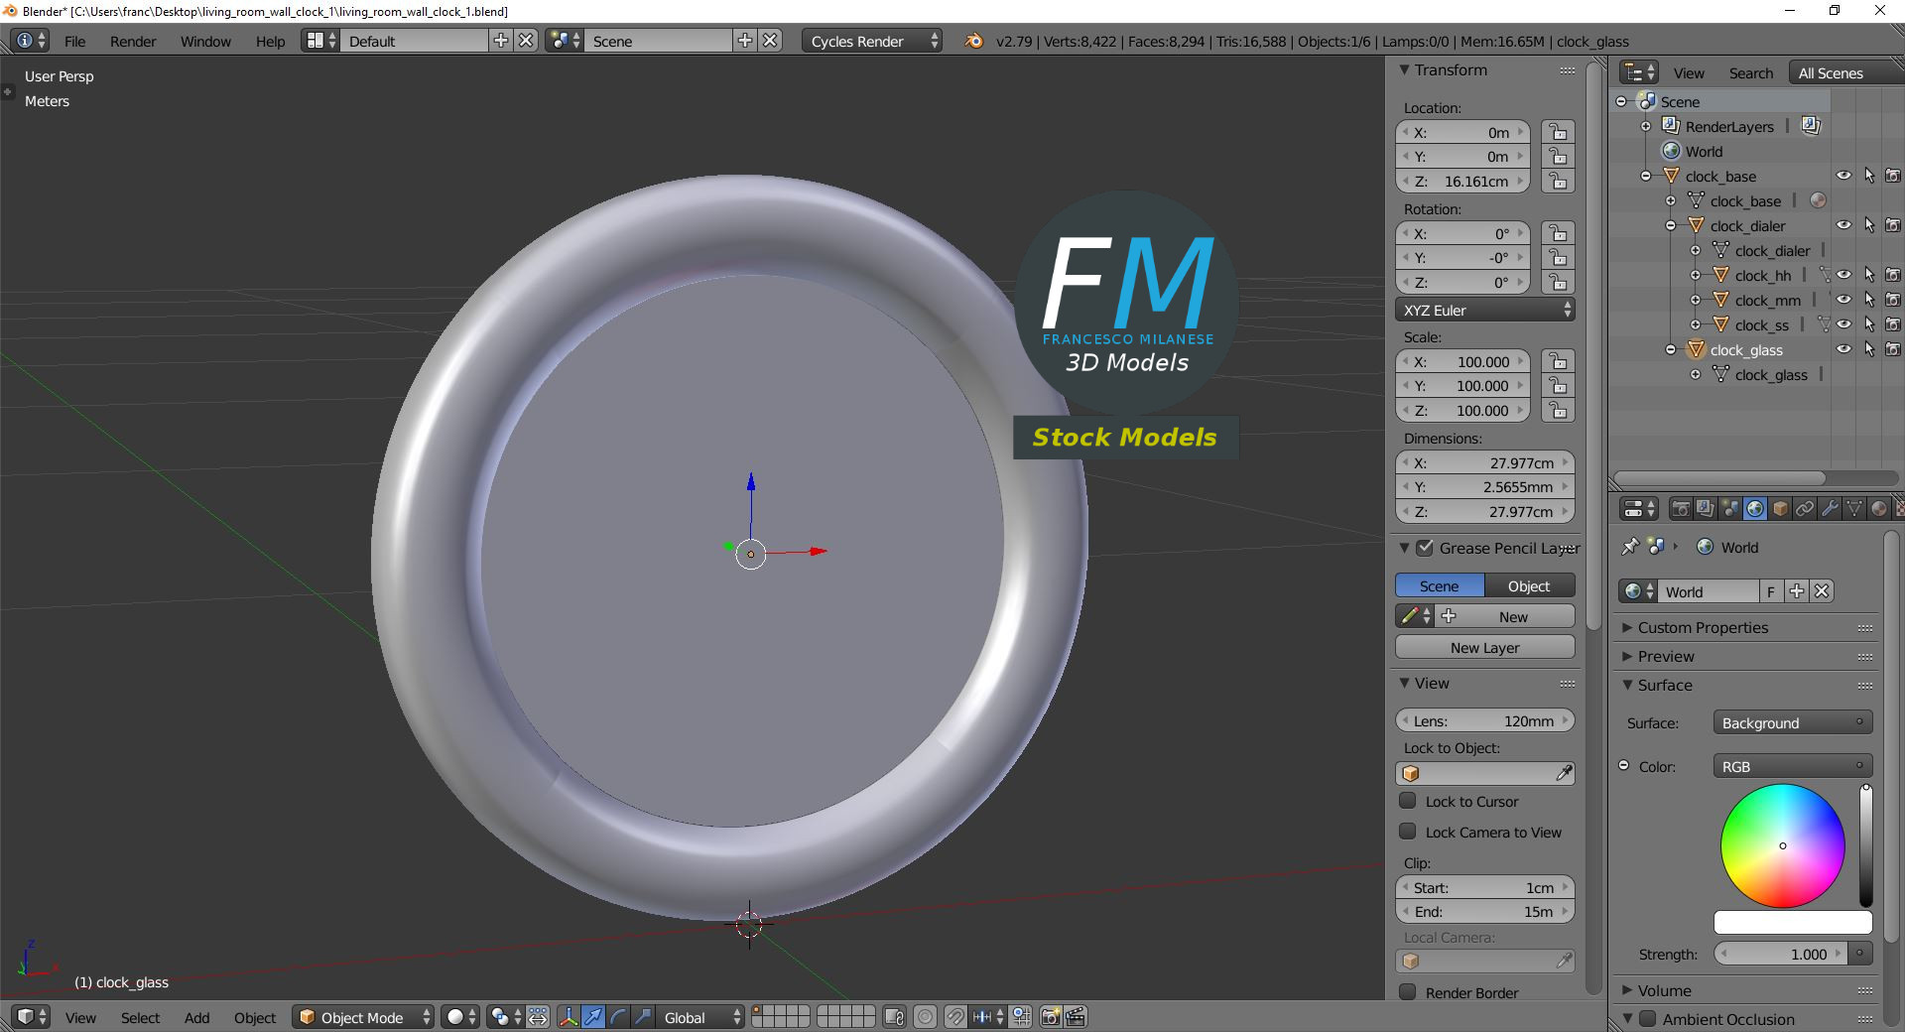Open the Render Layers properties tab
The width and height of the screenshot is (1905, 1032).
[1706, 509]
